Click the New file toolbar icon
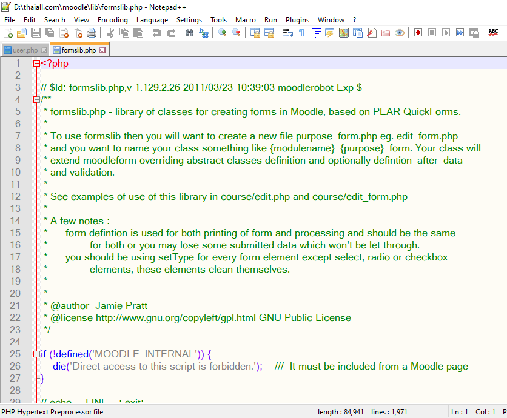 pyautogui.click(x=9, y=33)
